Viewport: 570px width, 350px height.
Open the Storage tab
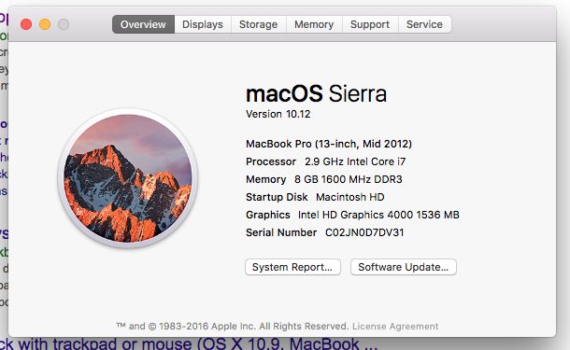point(259,24)
